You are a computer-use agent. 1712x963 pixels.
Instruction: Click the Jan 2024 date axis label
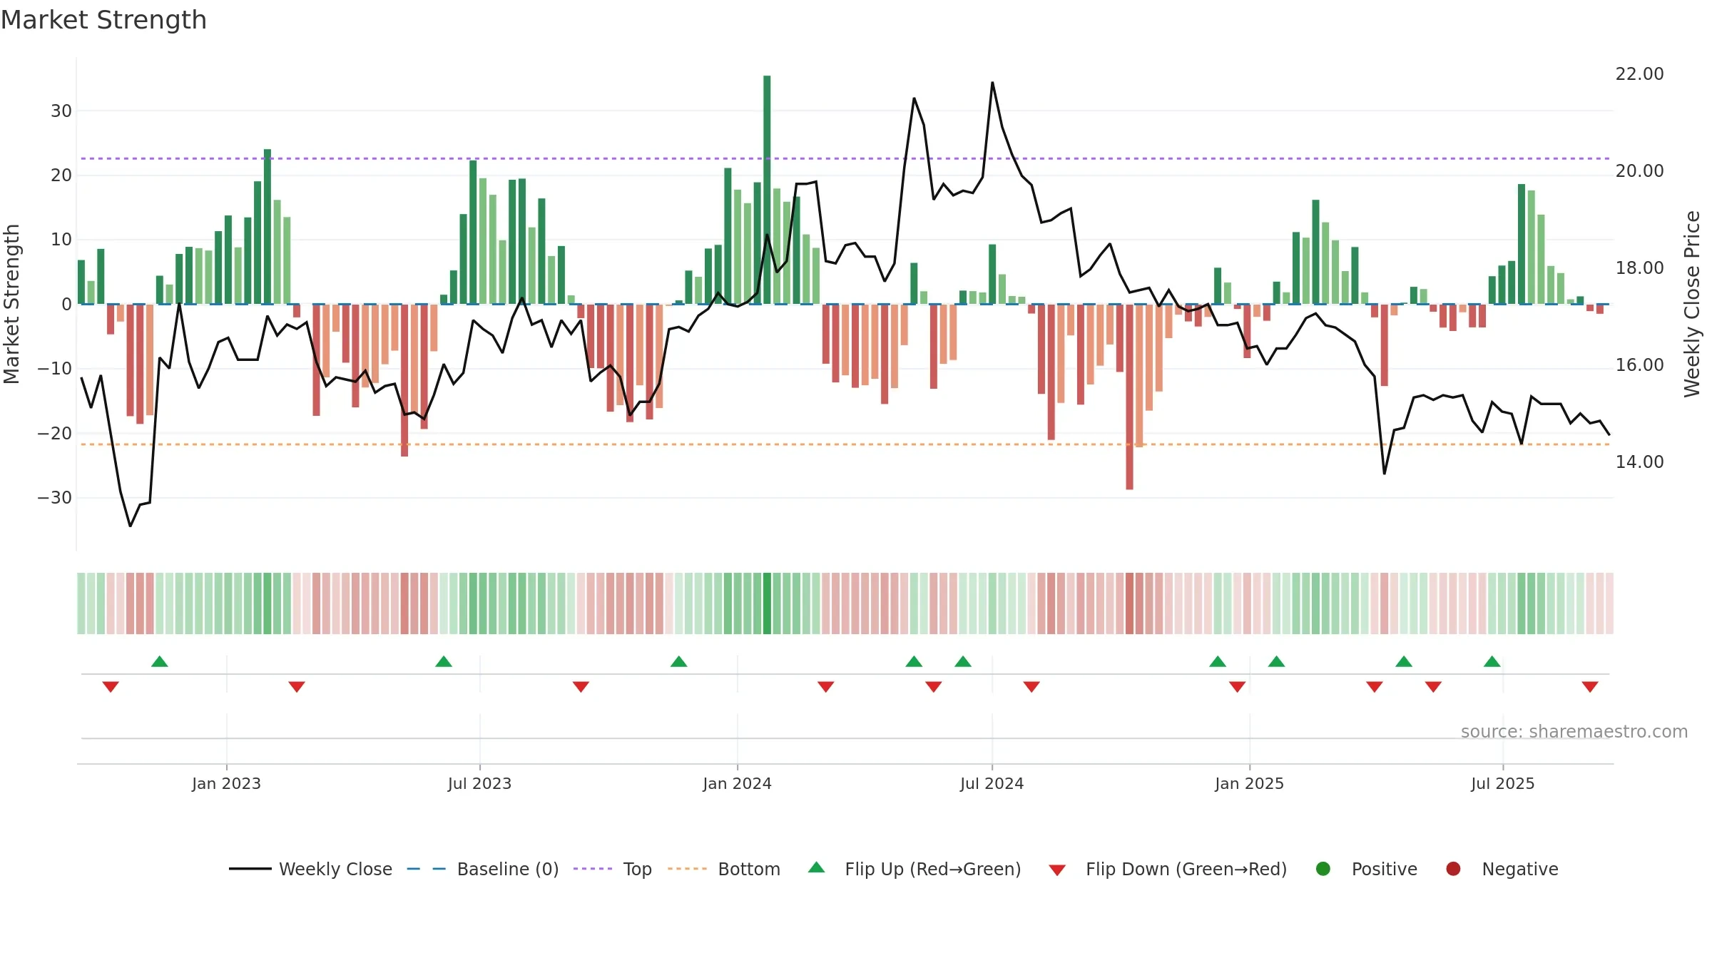tap(737, 784)
